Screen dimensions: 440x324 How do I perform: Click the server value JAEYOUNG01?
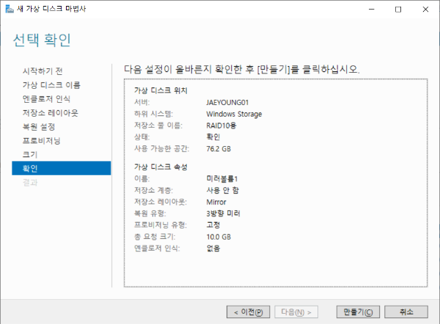[227, 102]
